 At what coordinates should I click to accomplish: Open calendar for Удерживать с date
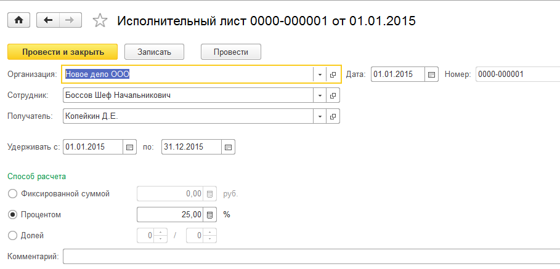coord(129,147)
